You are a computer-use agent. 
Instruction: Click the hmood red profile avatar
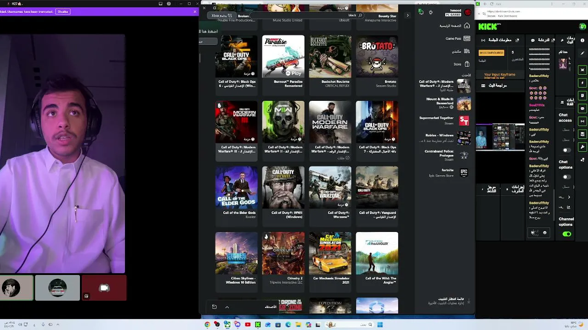pos(468,12)
